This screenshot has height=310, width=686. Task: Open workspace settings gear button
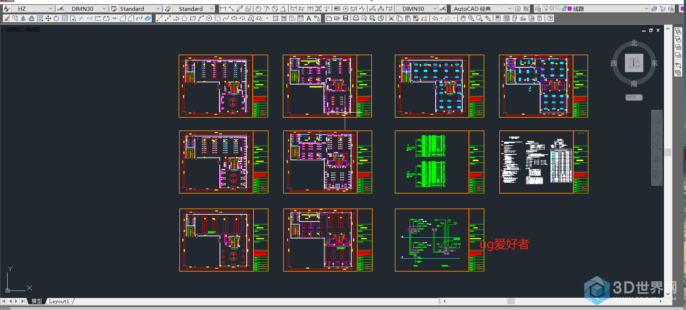(518, 9)
